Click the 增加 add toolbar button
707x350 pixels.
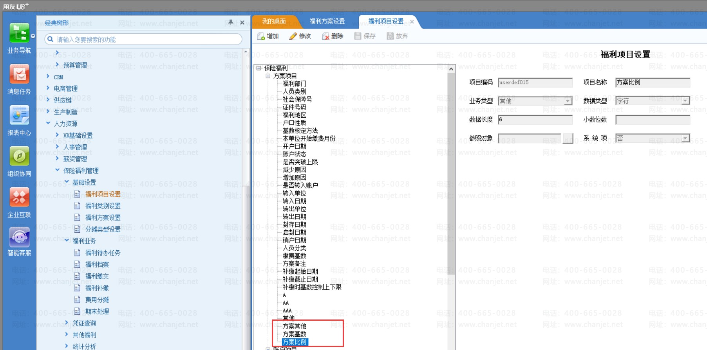tap(268, 36)
